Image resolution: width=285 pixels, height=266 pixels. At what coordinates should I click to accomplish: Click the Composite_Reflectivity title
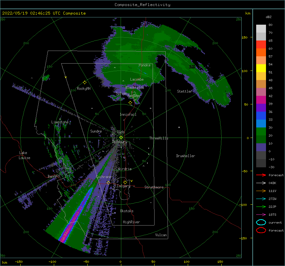click(142, 5)
